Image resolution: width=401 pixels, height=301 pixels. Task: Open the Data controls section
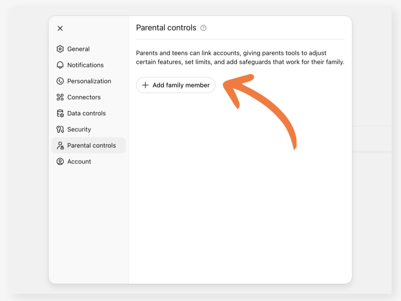[x=87, y=113]
